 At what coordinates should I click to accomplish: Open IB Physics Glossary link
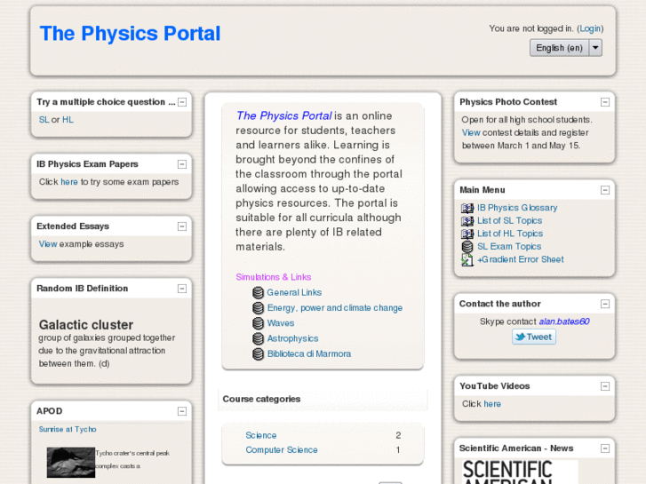(517, 208)
